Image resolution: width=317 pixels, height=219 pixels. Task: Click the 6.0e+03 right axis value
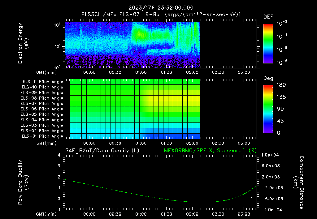coord(271,166)
